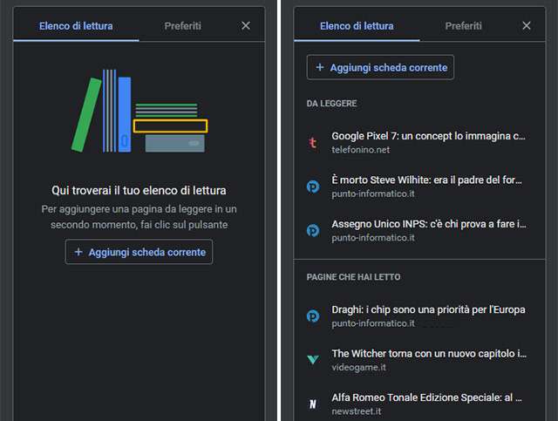
Task: Select Elenco di lettura tab in left panel
Action: point(76,26)
